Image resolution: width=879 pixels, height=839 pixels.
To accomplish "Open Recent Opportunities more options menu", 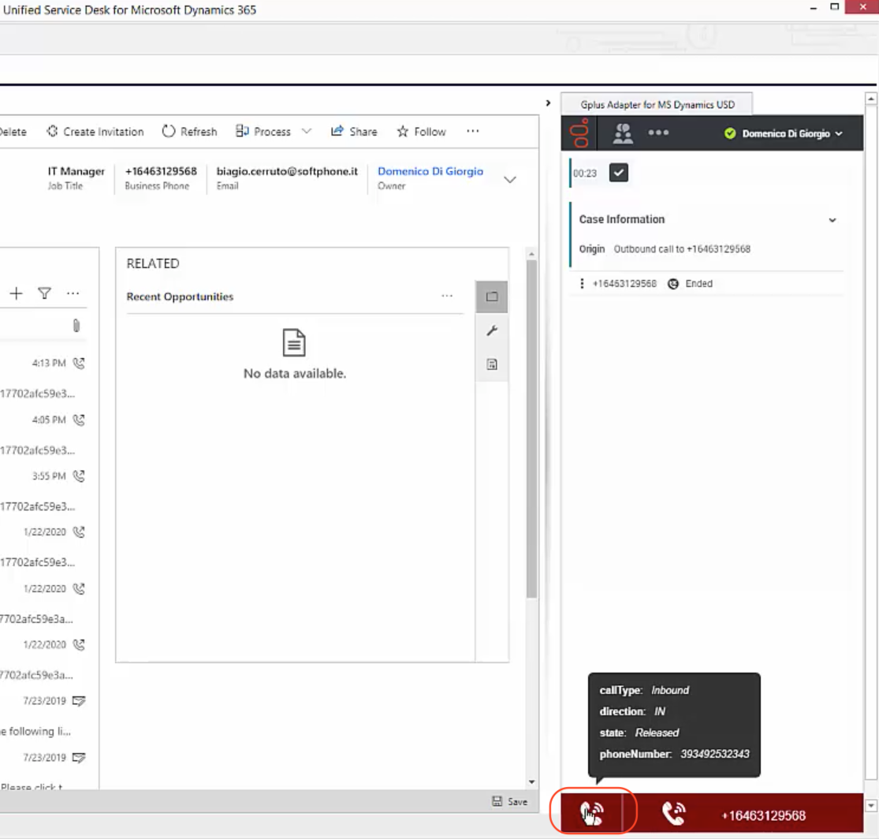I will (x=447, y=296).
